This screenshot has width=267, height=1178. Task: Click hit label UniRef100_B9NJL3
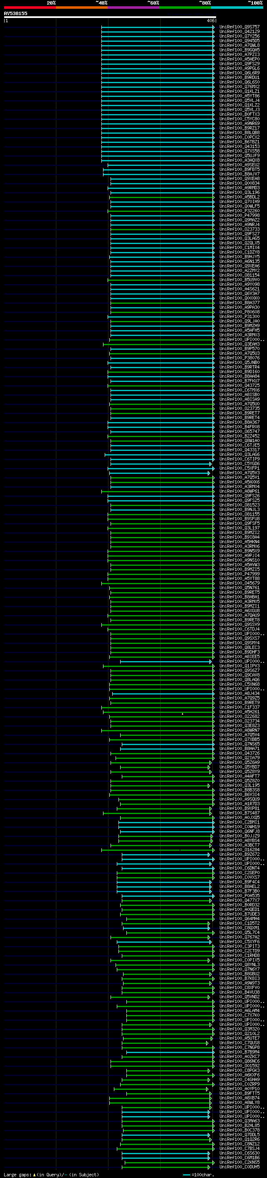pos(239,509)
